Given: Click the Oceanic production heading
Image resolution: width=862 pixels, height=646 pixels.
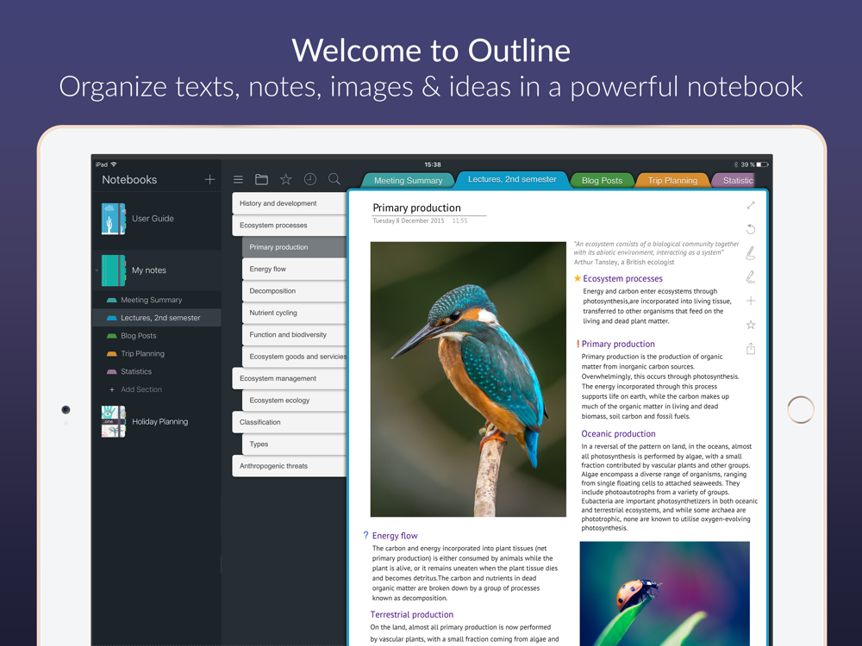Looking at the screenshot, I should pyautogui.click(x=618, y=434).
